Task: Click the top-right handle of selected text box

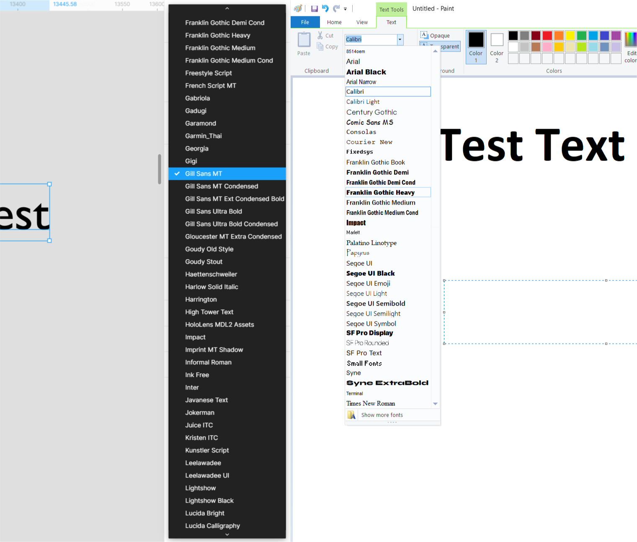Action: [x=49, y=184]
